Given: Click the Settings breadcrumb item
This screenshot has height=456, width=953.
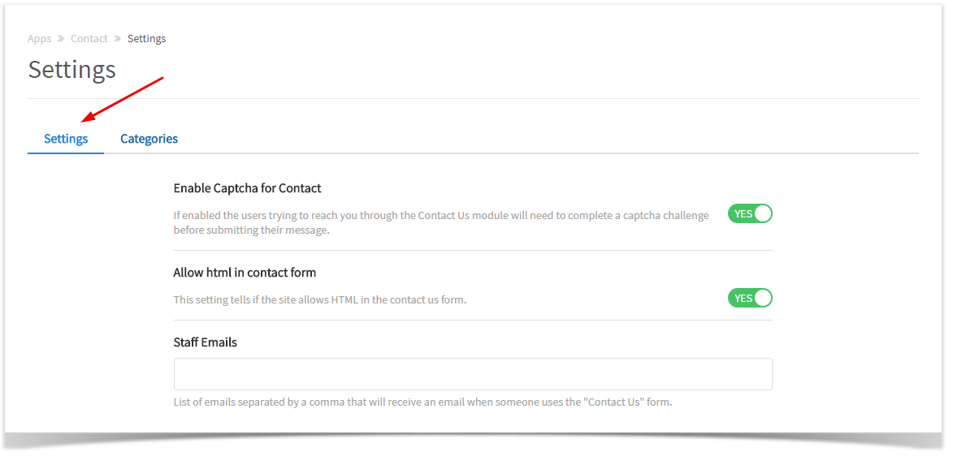Looking at the screenshot, I should [x=146, y=39].
